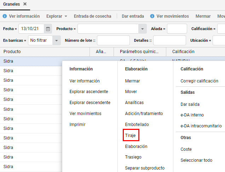Viewport: 225px width, 172px height.
Task: Click the Mermar toolbar button
Action: click(x=203, y=16)
